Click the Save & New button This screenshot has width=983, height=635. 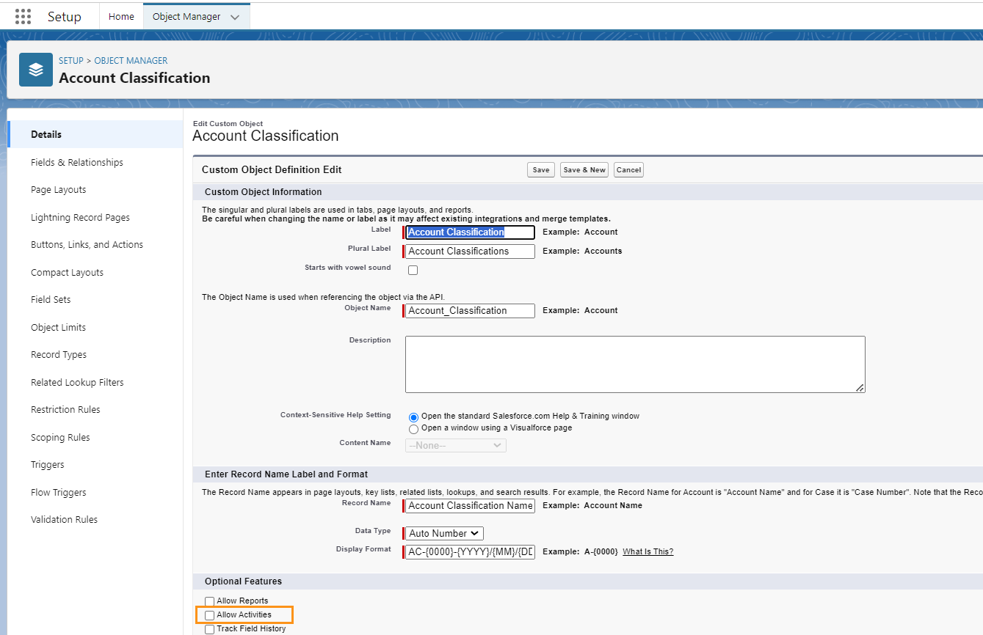pos(584,169)
